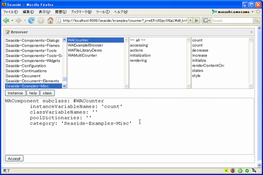The width and height of the screenshot is (263, 175).
Task: Click the Accept button
Action: point(14,159)
